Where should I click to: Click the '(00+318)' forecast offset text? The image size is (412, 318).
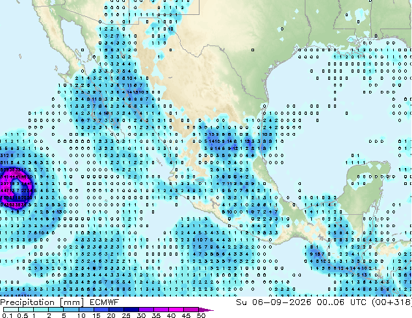[392, 302]
